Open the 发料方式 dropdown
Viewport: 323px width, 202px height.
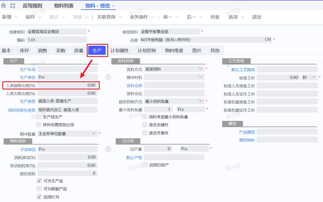tap(200, 69)
